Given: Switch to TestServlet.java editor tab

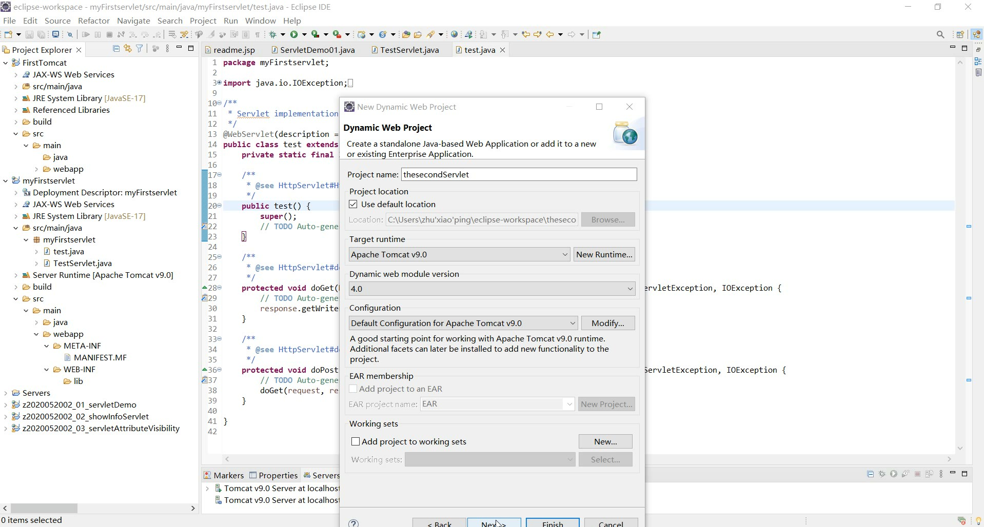Looking at the screenshot, I should (x=405, y=50).
